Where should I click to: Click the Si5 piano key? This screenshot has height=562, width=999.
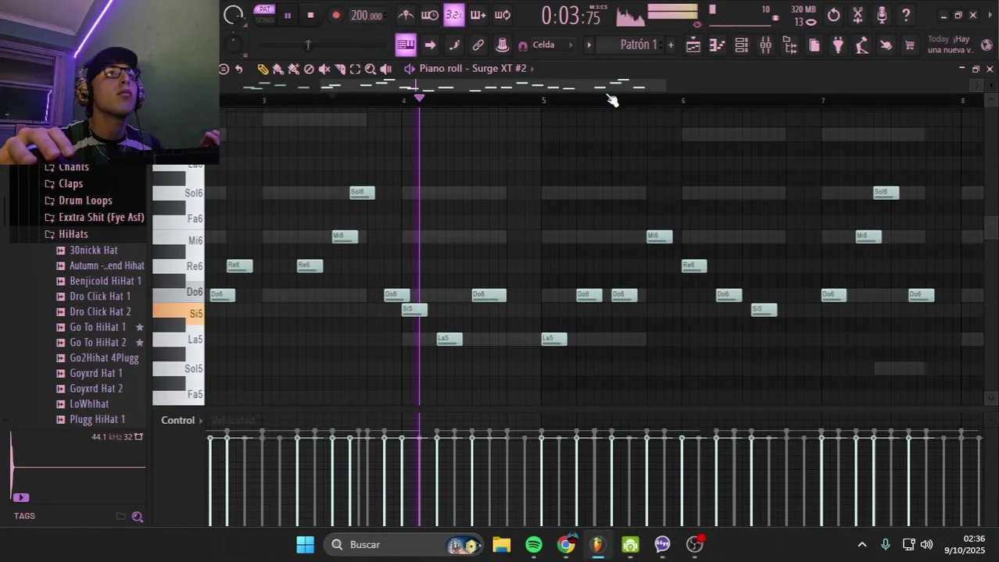coord(178,313)
